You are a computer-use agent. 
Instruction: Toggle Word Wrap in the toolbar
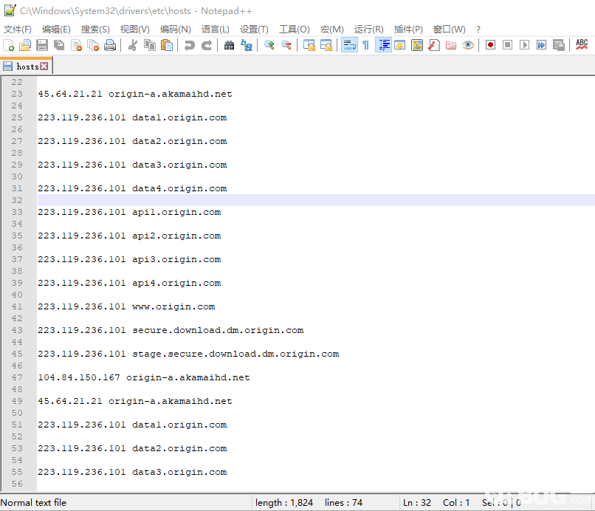click(x=349, y=45)
